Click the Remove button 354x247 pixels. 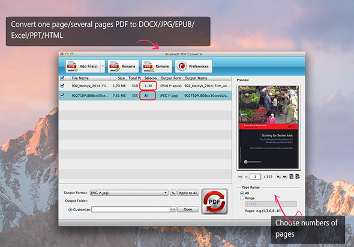(x=157, y=66)
